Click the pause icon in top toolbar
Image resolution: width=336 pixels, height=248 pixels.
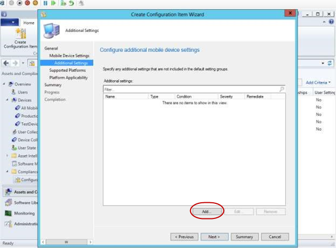point(45,3)
